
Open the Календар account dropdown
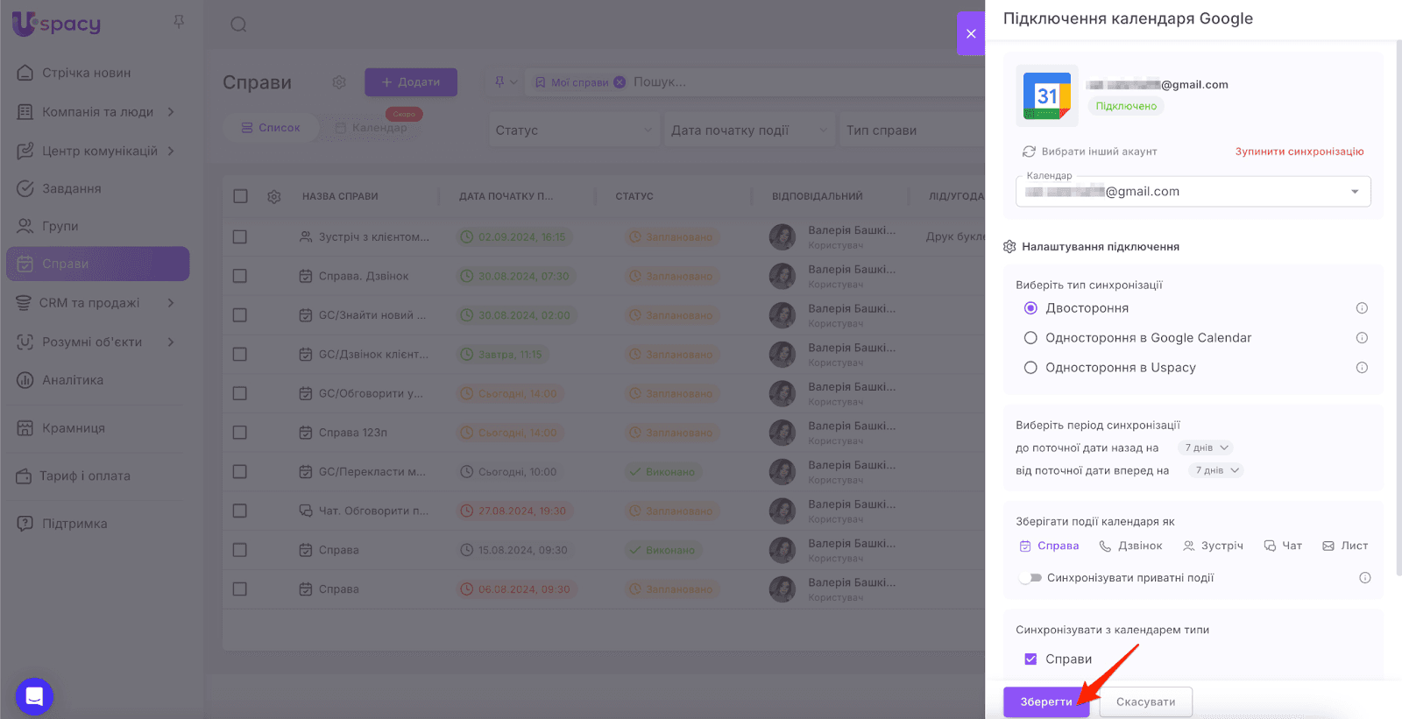click(x=1193, y=192)
